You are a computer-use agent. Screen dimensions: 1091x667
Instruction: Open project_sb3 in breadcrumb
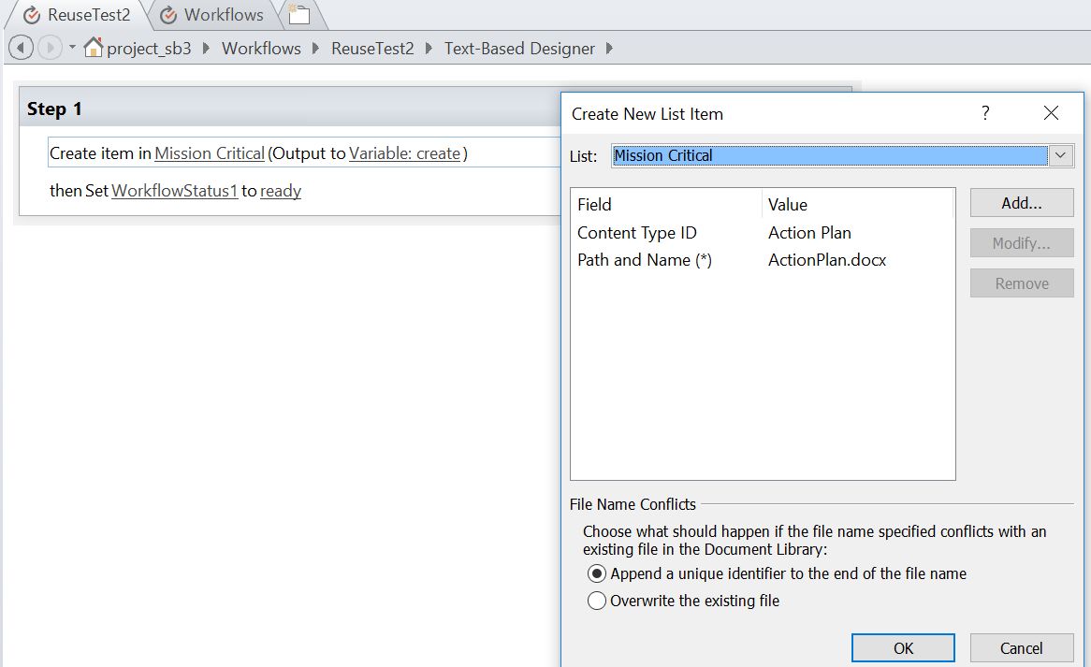coord(149,49)
